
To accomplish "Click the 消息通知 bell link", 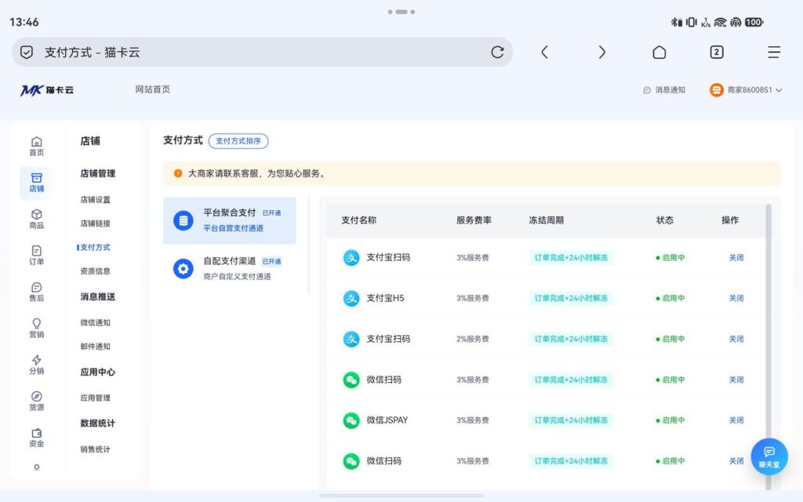I will (664, 90).
